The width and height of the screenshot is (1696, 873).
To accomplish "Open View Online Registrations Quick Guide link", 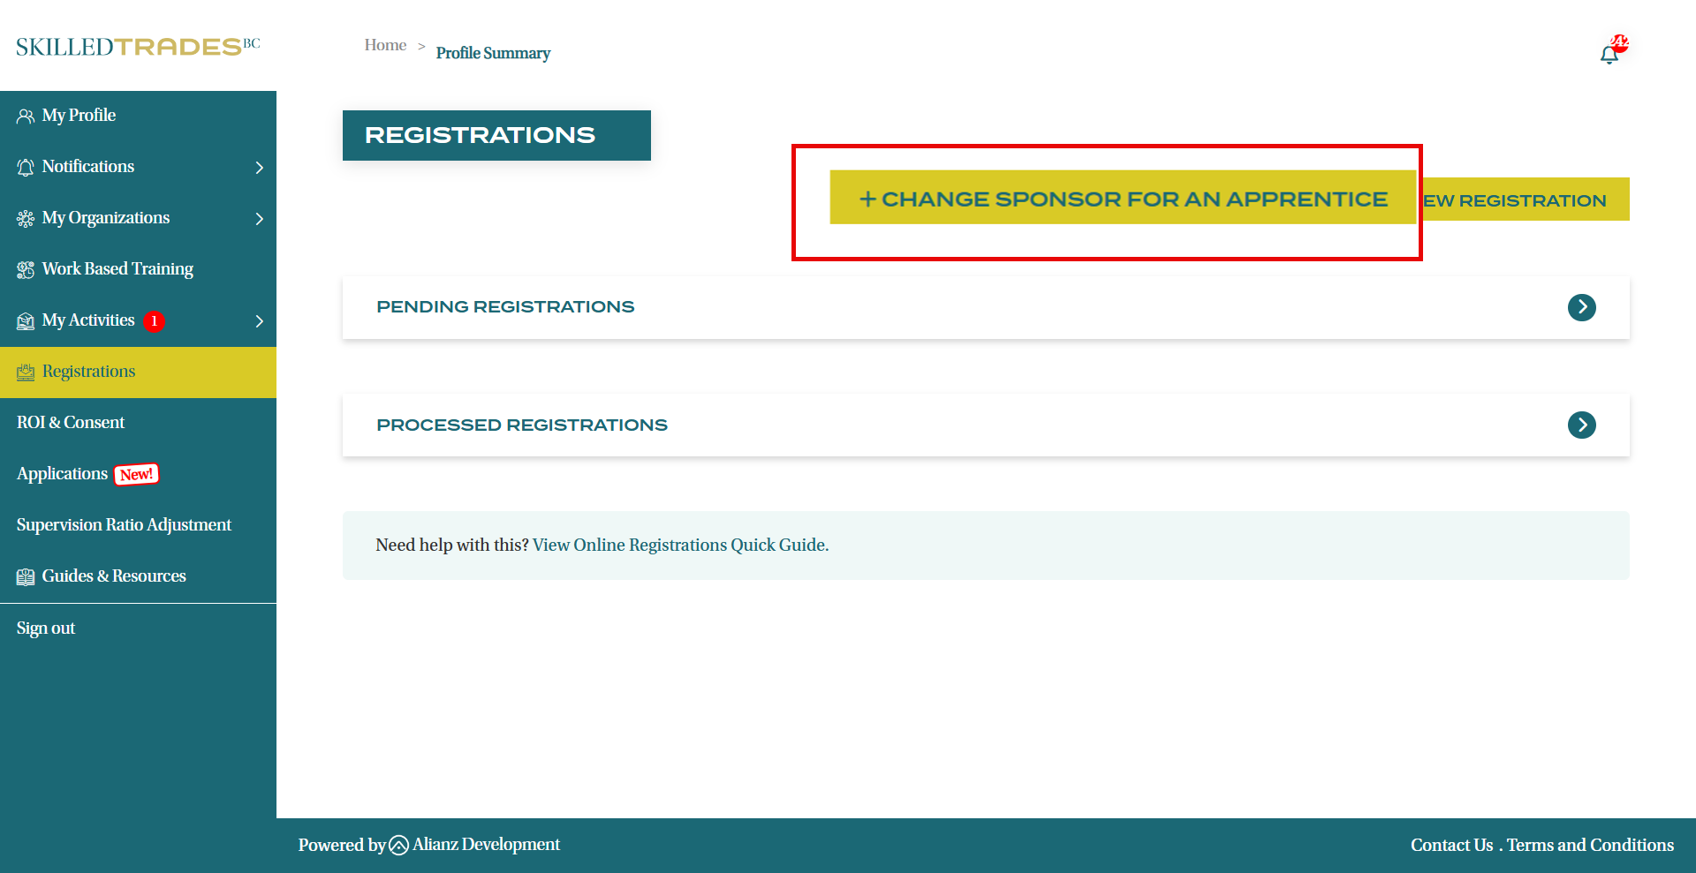I will [680, 546].
